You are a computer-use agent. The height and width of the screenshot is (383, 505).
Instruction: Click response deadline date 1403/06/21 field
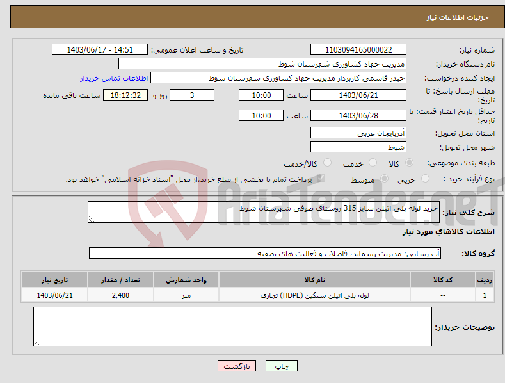pos(358,95)
